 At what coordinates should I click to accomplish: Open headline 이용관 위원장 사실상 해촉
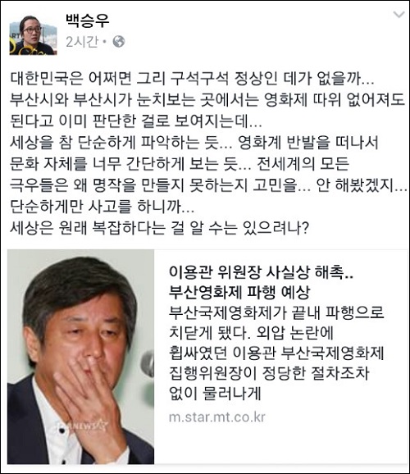click(261, 272)
